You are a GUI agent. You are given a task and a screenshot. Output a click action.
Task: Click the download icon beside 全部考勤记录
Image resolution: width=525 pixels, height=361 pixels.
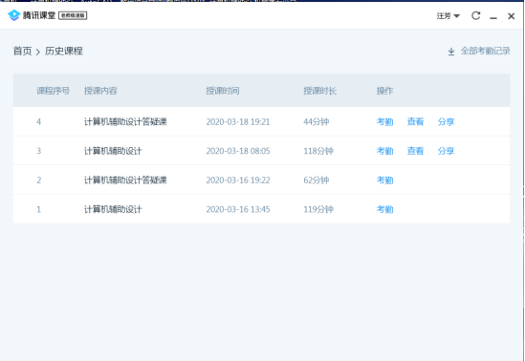tap(451, 52)
